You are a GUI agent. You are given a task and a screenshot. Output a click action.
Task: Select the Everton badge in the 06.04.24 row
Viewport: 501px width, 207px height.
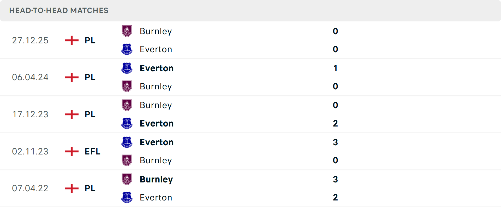tap(127, 68)
